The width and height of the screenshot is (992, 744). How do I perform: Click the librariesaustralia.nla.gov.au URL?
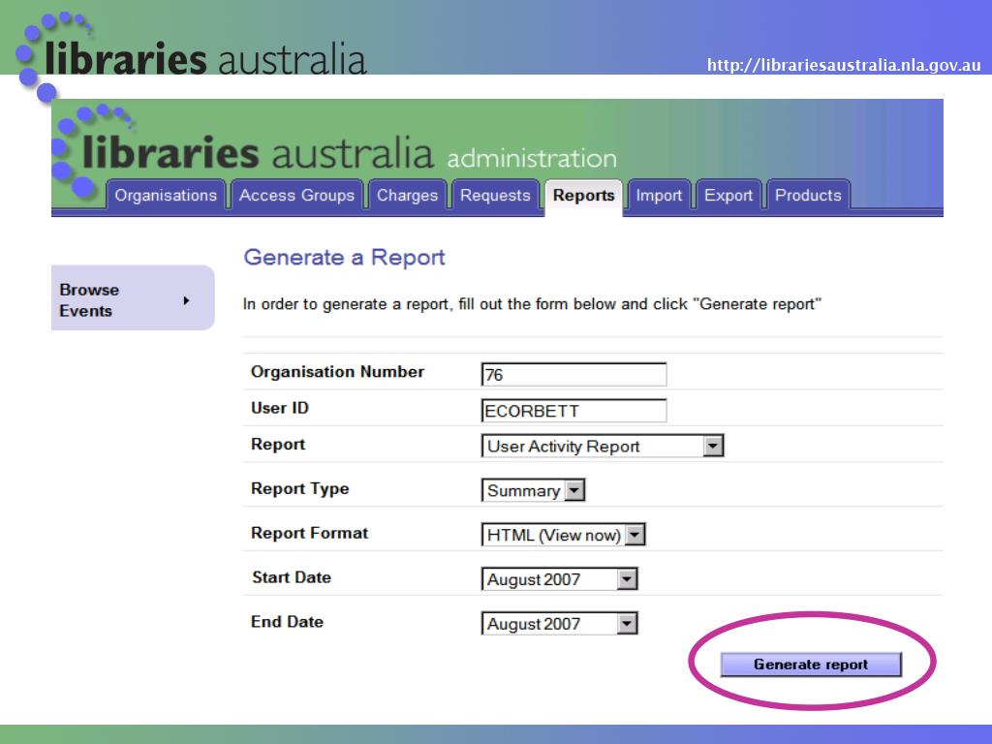844,65
